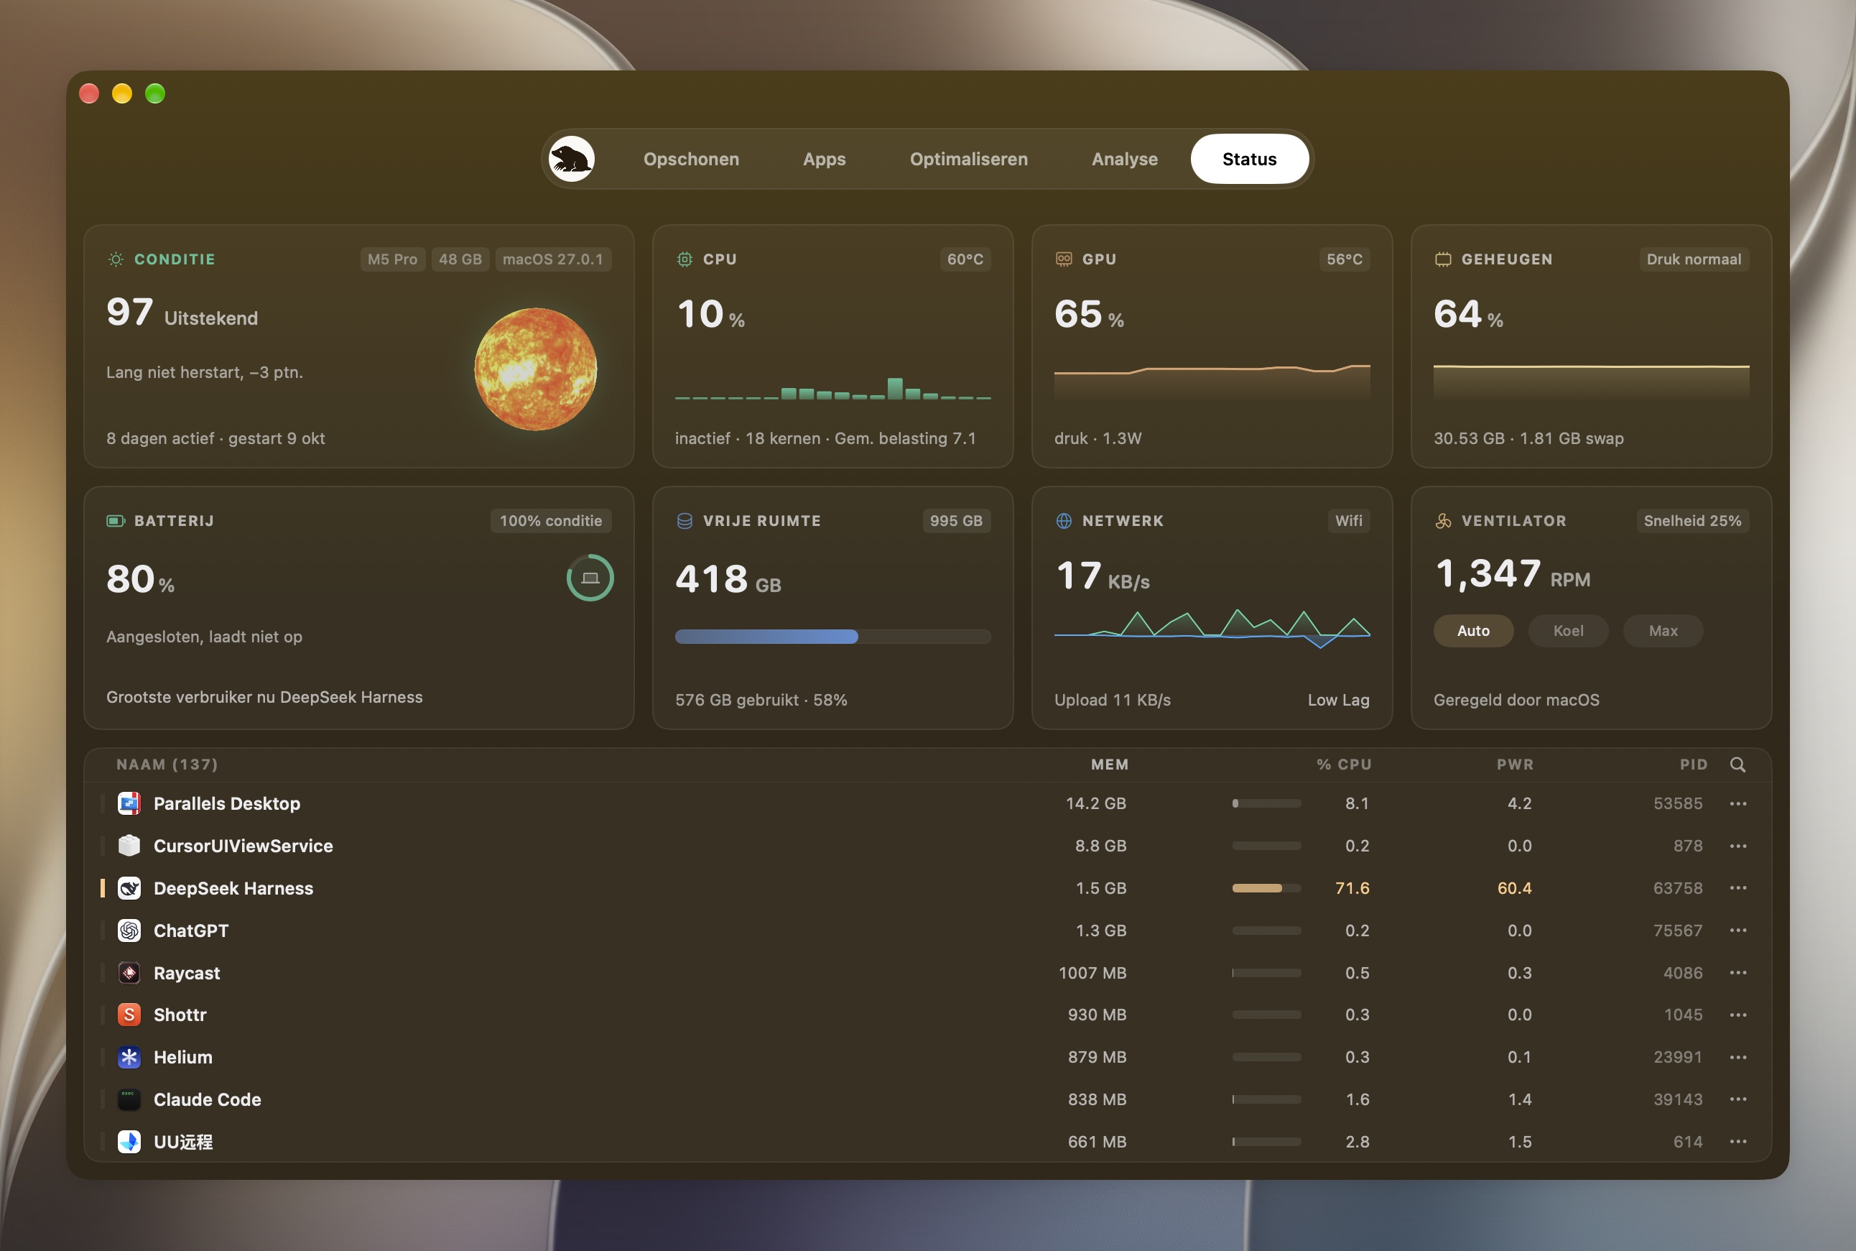Switch to the Opschonen tab
This screenshot has height=1251, width=1856.
tap(691, 159)
